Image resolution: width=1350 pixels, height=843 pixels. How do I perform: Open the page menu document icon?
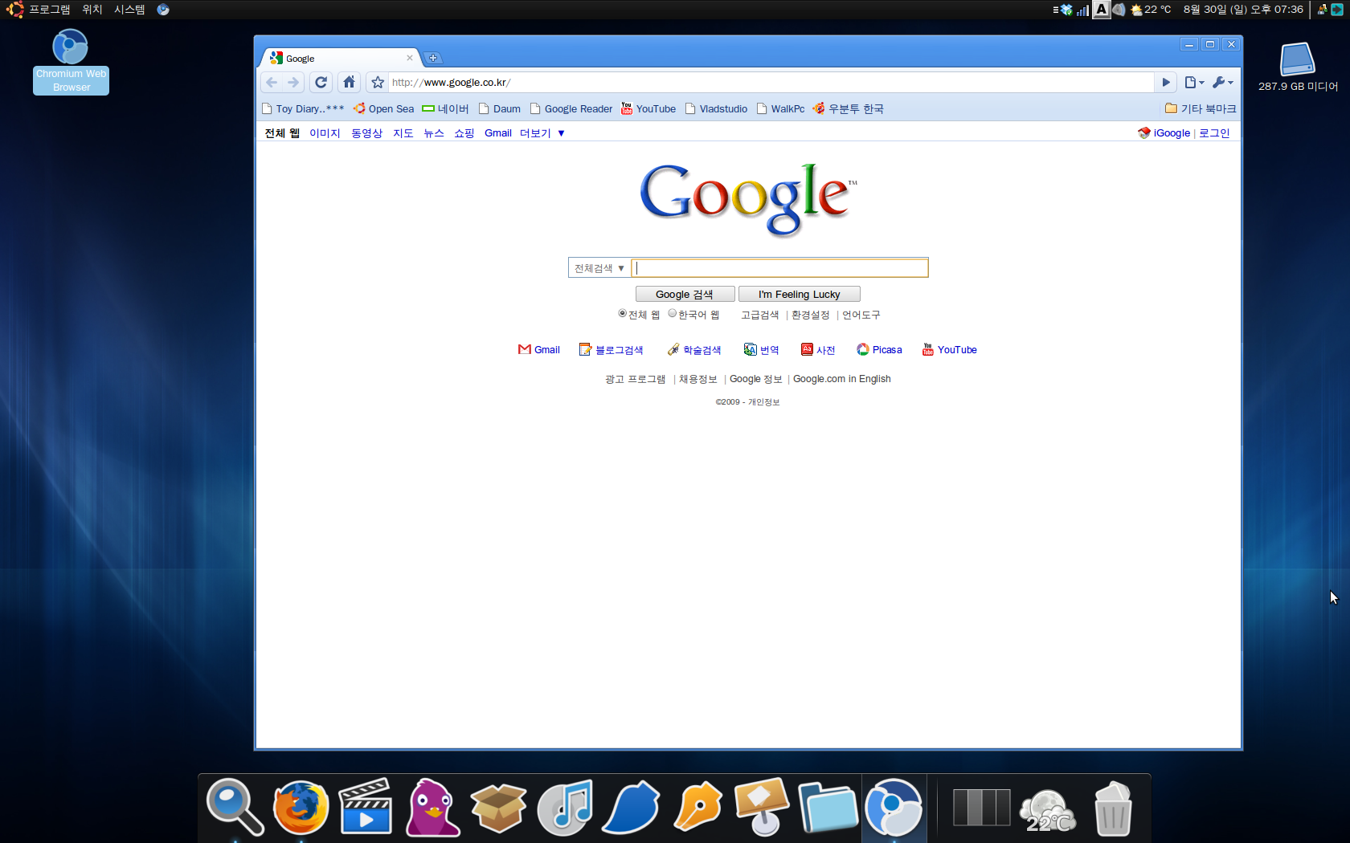click(x=1194, y=82)
